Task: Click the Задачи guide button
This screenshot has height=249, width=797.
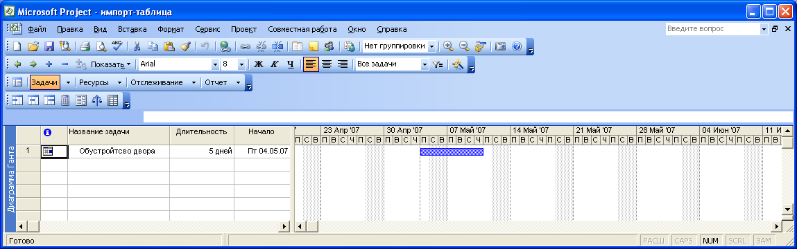Action: pyautogui.click(x=44, y=82)
